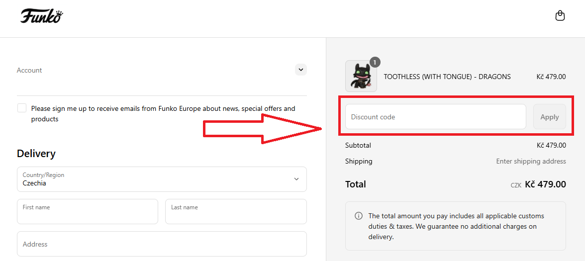This screenshot has width=585, height=261.
Task: Click the Shipping label
Action: [x=359, y=162]
